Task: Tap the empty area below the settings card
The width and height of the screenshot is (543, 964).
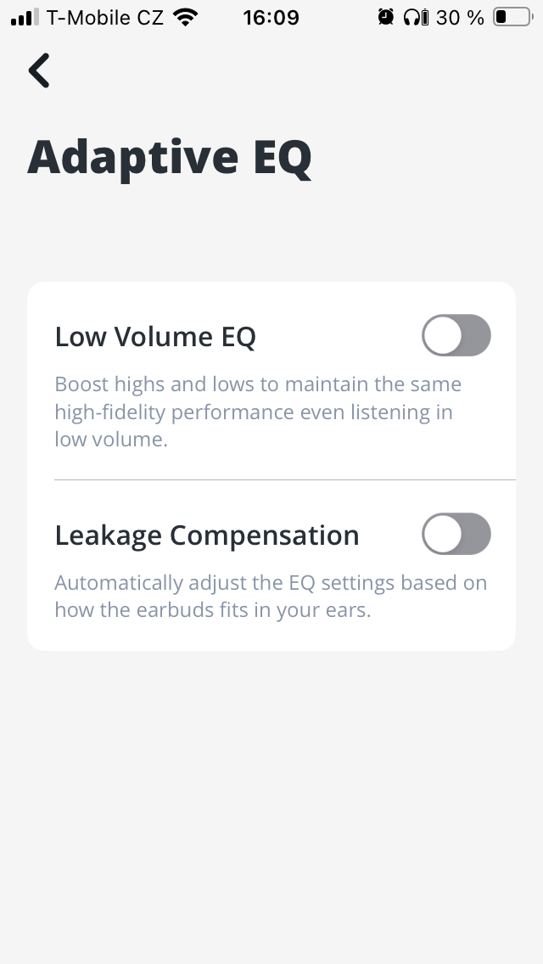Action: [271, 789]
